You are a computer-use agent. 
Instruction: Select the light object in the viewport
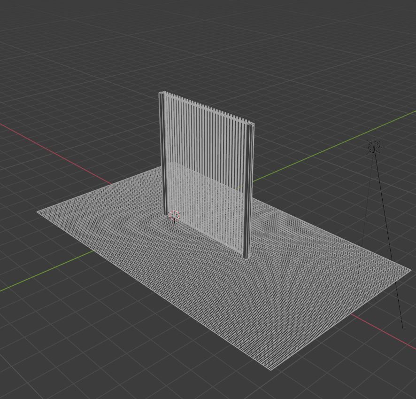[x=374, y=146]
